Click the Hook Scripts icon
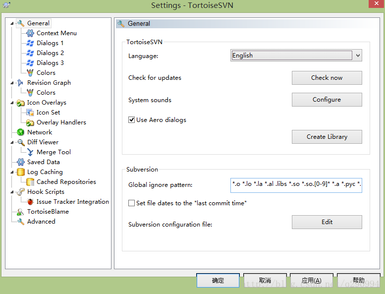 pyautogui.click(x=21, y=192)
